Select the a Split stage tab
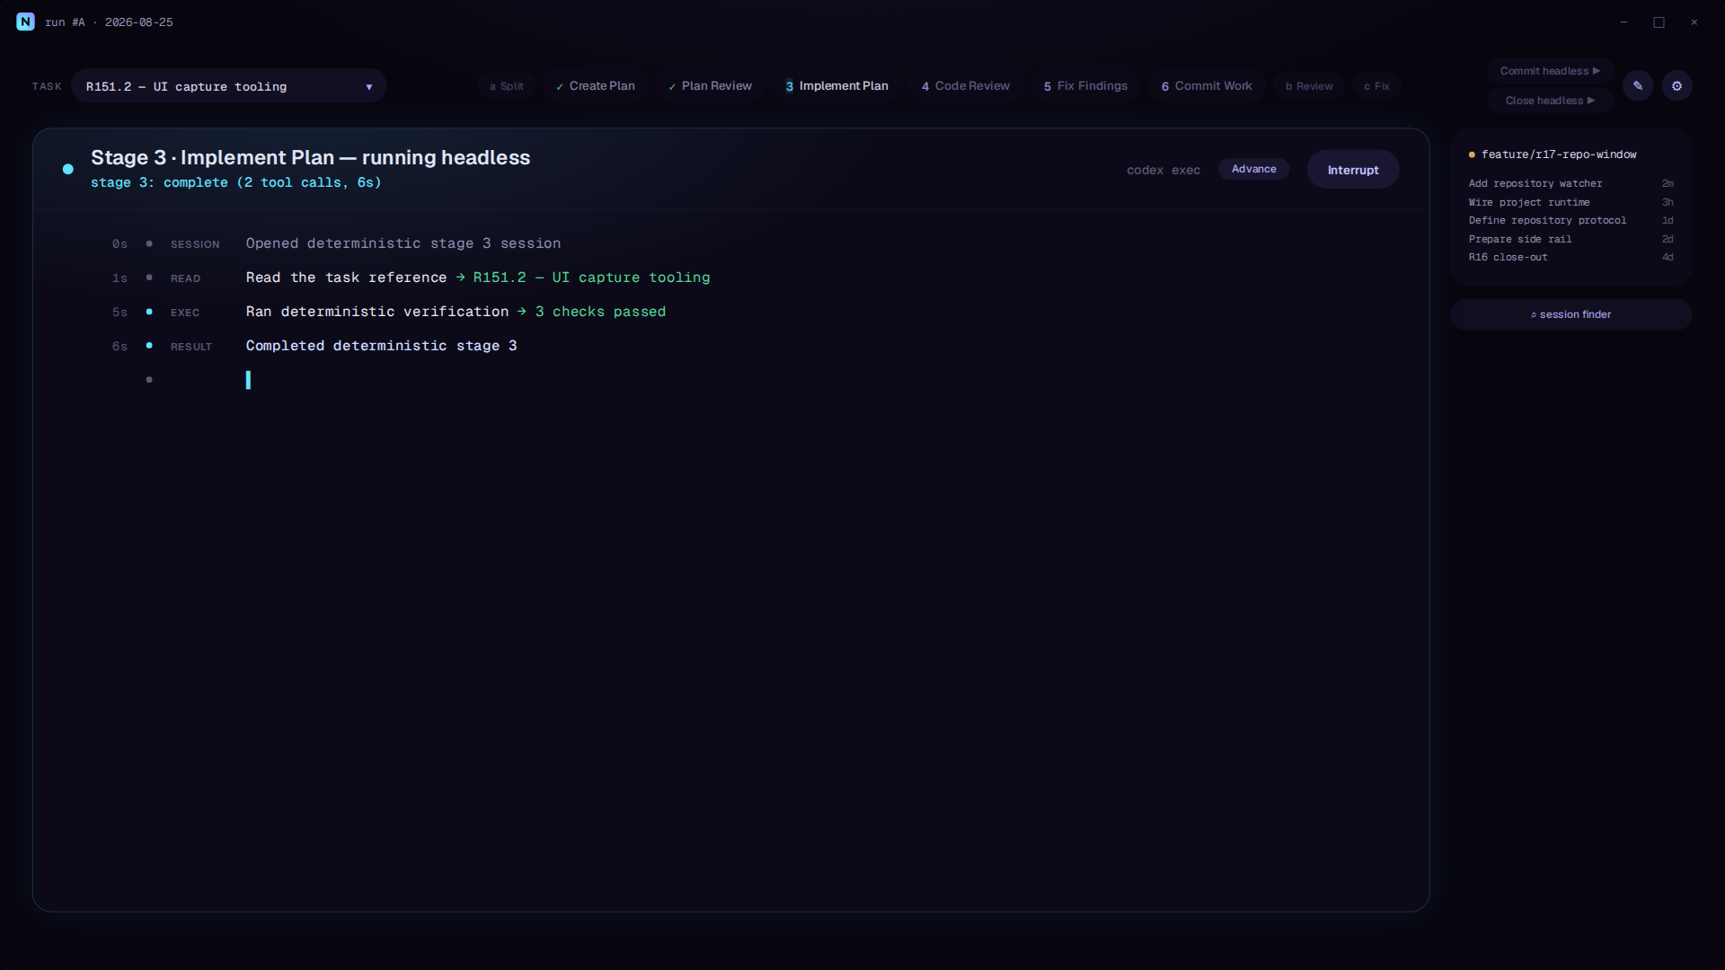This screenshot has width=1725, height=970. coord(507,86)
